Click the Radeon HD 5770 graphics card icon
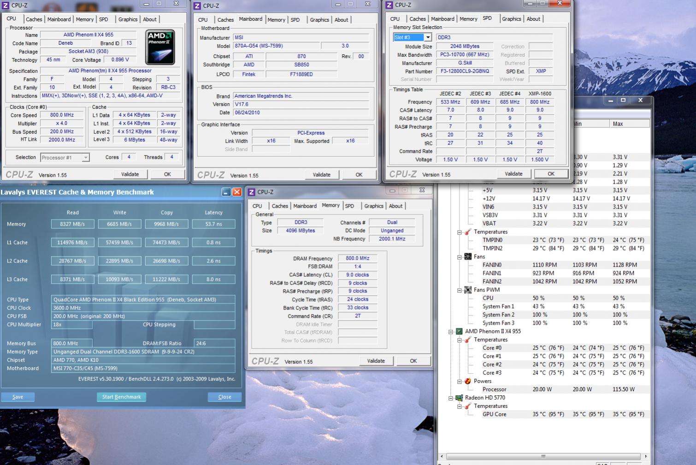The image size is (696, 465). tap(459, 398)
